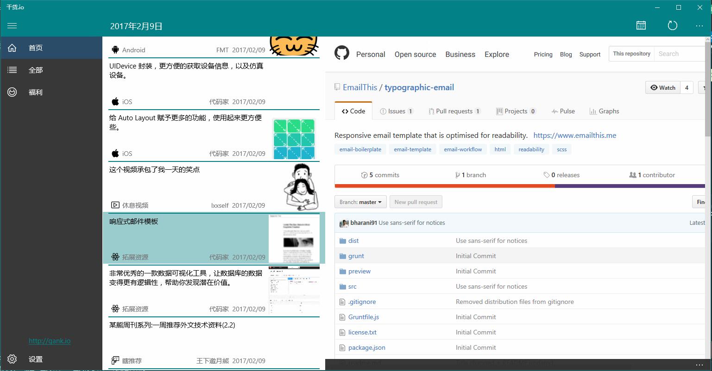Viewport: 712px width, 371px height.
Task: Open the 1 branch link
Action: [x=471, y=175]
